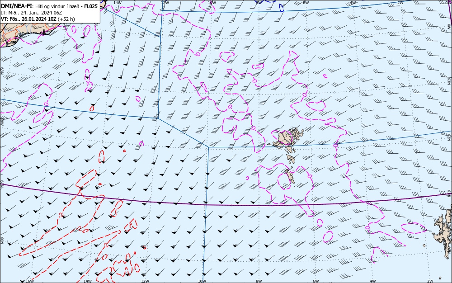Click the 14W longitude label on top edge
The height and width of the screenshot is (283, 452).
point(117,3)
